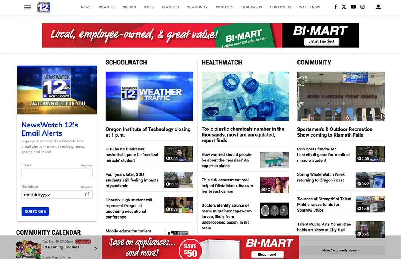Click Weather & Traffic thumbnail image

coord(149,96)
